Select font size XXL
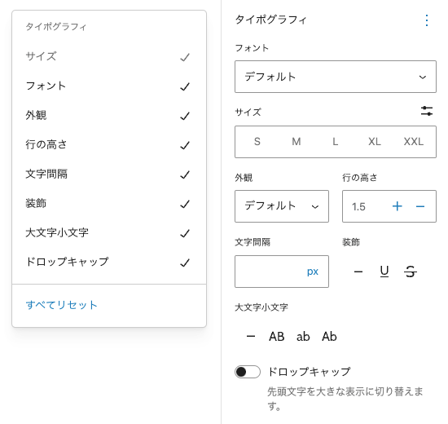Screen dimensions: 448x424 [x=414, y=142]
